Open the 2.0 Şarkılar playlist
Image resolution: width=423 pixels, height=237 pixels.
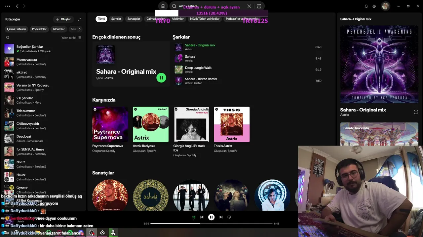43,100
